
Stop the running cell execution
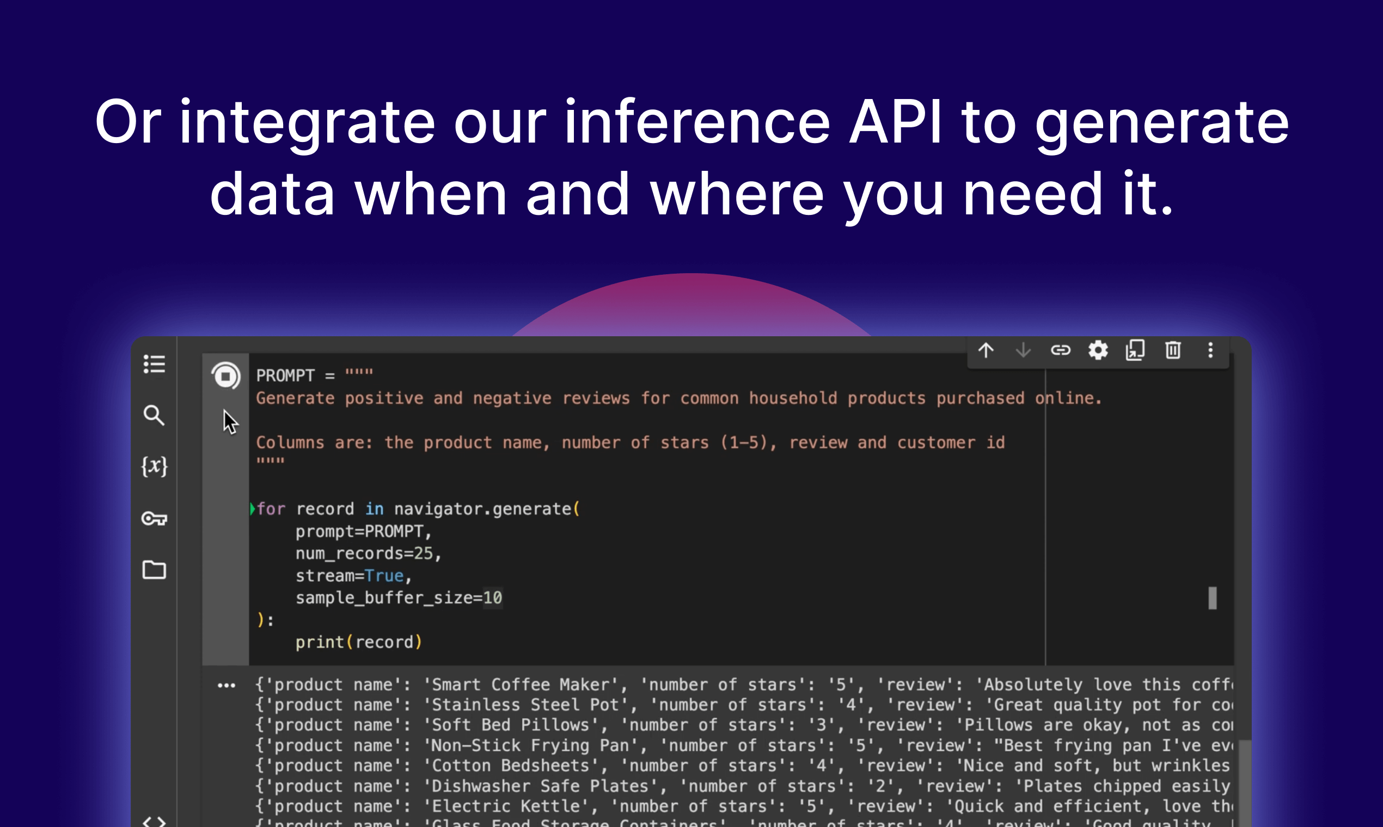(226, 376)
